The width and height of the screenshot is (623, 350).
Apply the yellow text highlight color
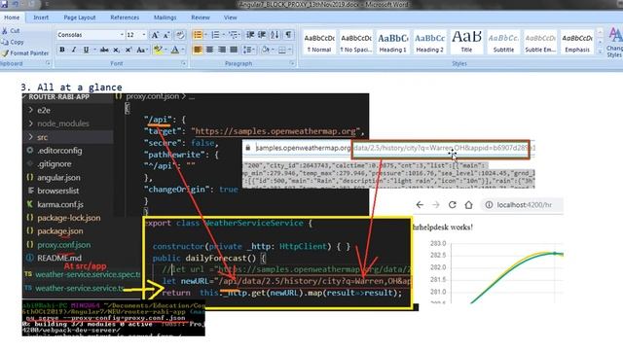tap(158, 50)
